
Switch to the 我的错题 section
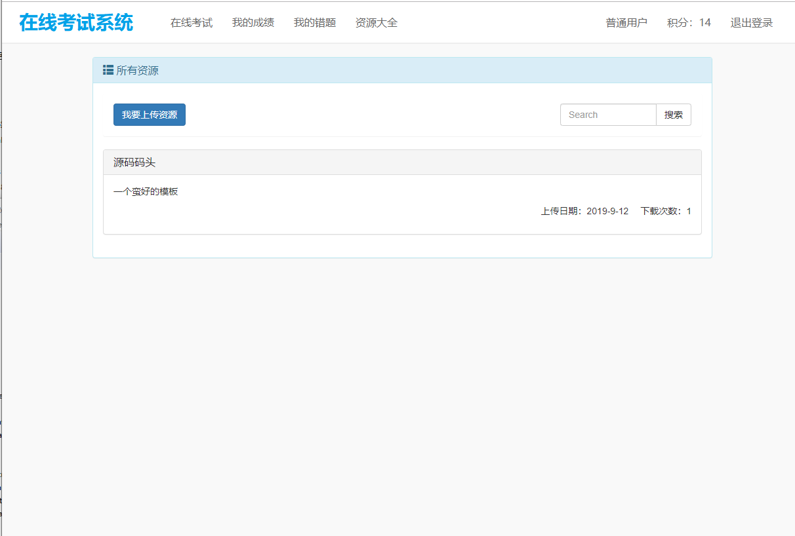tap(314, 22)
